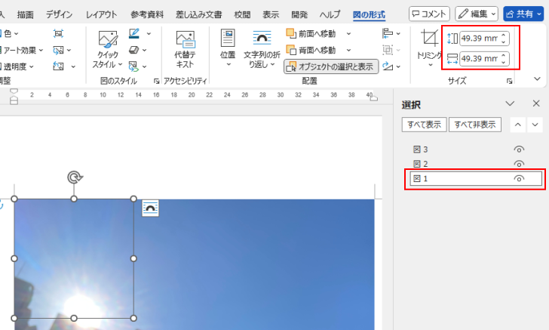This screenshot has width=549, height=330.
Task: Open the Review (校閲) tab
Action: click(x=242, y=14)
